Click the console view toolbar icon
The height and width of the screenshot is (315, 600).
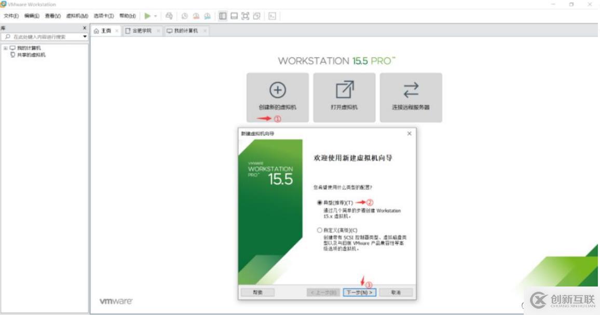click(272, 16)
